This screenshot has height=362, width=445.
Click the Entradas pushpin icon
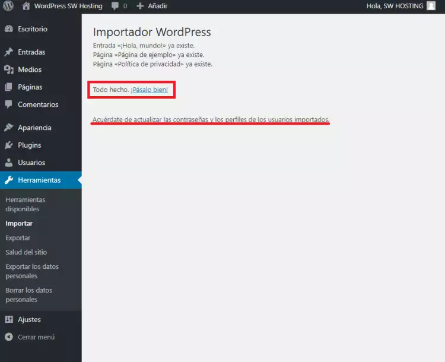click(x=8, y=52)
